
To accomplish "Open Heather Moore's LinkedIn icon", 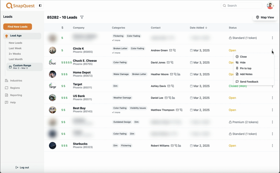I will (x=179, y=74).
